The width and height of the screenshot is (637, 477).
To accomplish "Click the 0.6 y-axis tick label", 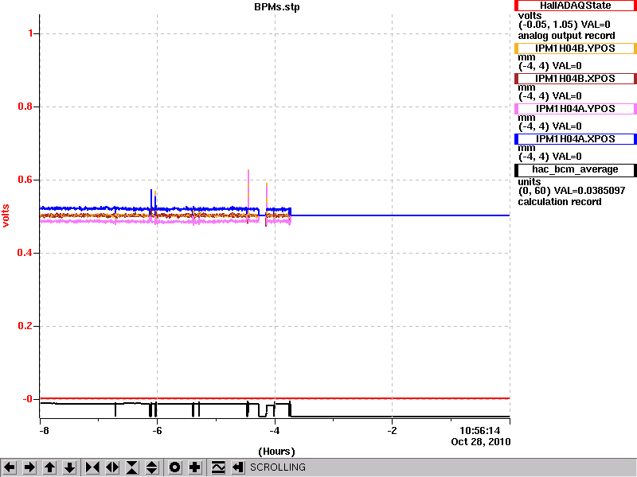I will click(25, 180).
